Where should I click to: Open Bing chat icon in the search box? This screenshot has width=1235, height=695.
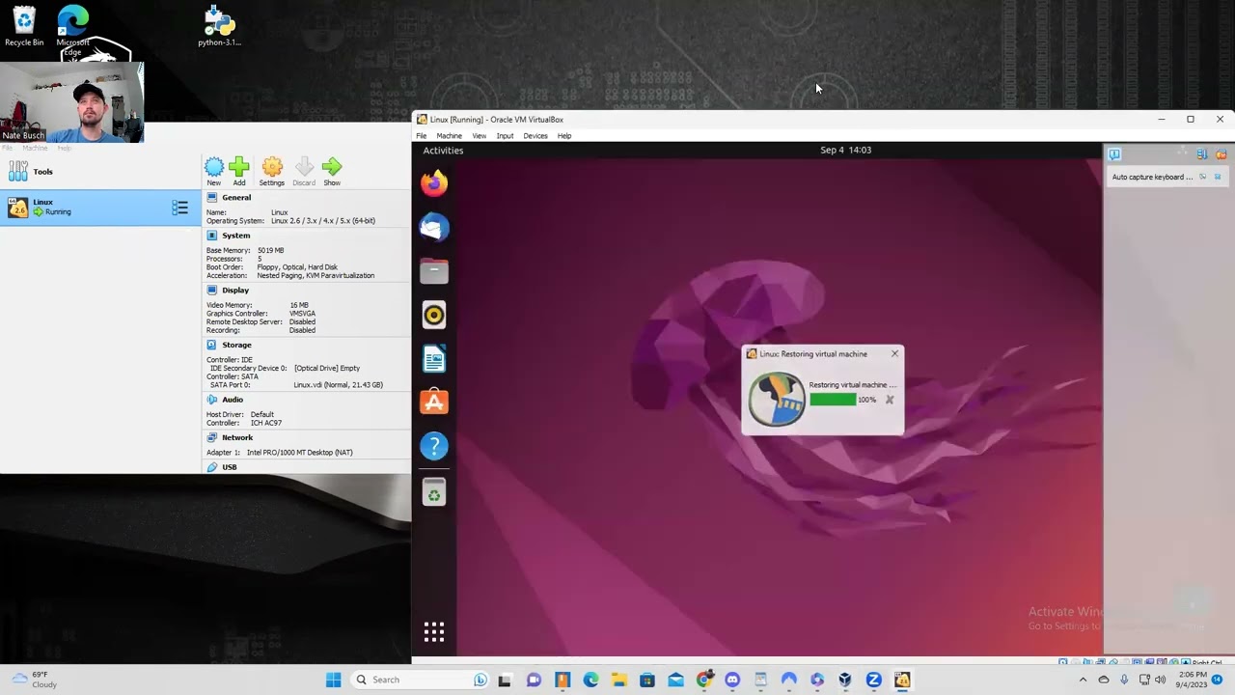[x=480, y=680]
